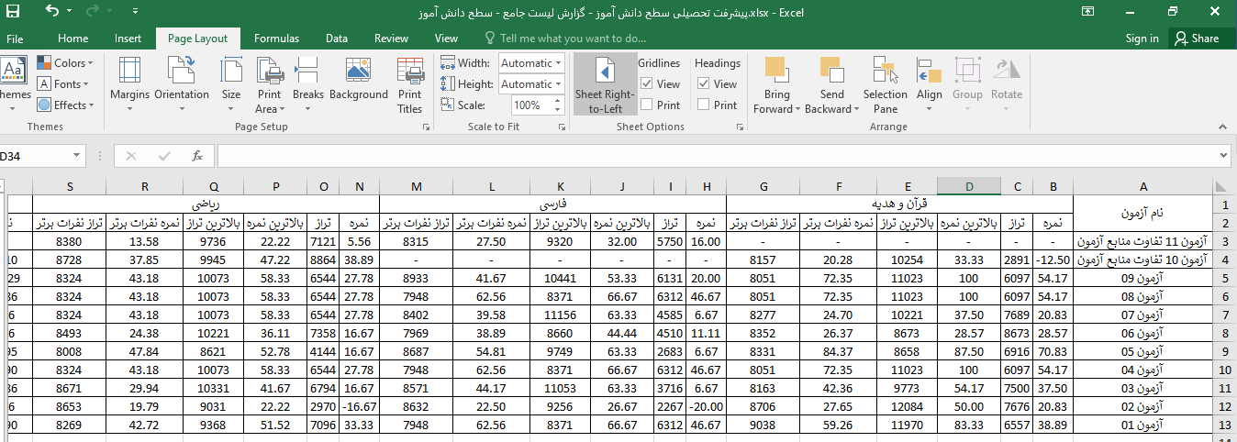Click cell with value -16.67

pos(359,406)
